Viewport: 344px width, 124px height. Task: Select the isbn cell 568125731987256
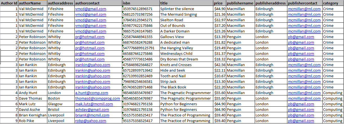[141, 14]
